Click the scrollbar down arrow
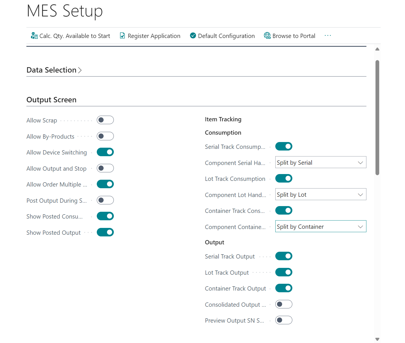Image resolution: width=405 pixels, height=343 pixels. pyautogui.click(x=377, y=339)
